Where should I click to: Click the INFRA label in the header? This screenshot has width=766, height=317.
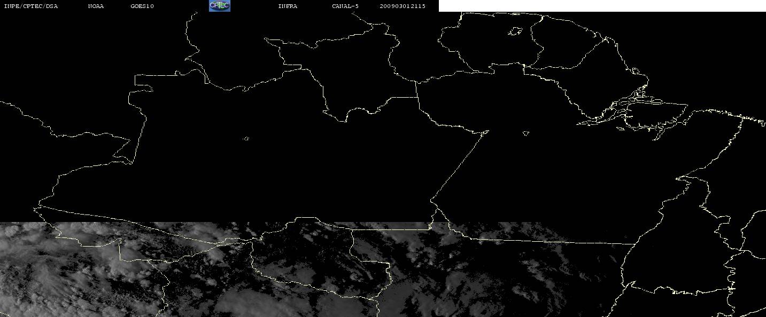[x=288, y=6]
